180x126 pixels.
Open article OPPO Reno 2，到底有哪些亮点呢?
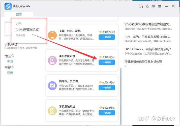point(148,49)
